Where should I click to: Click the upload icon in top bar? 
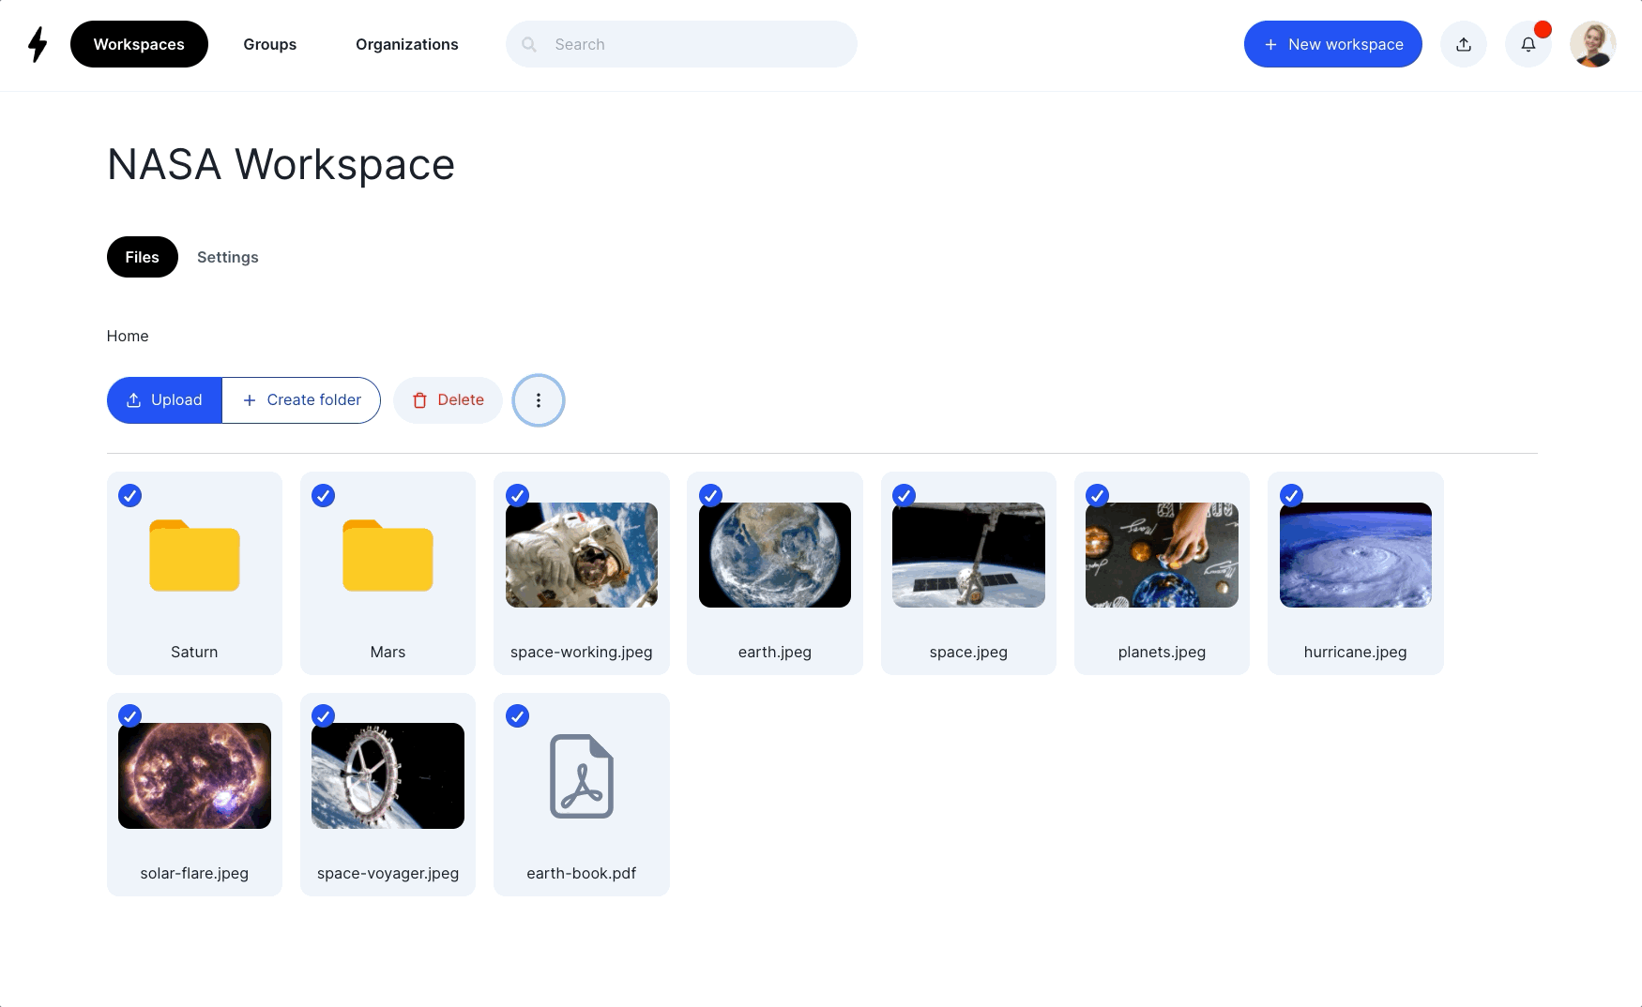pyautogui.click(x=1463, y=44)
